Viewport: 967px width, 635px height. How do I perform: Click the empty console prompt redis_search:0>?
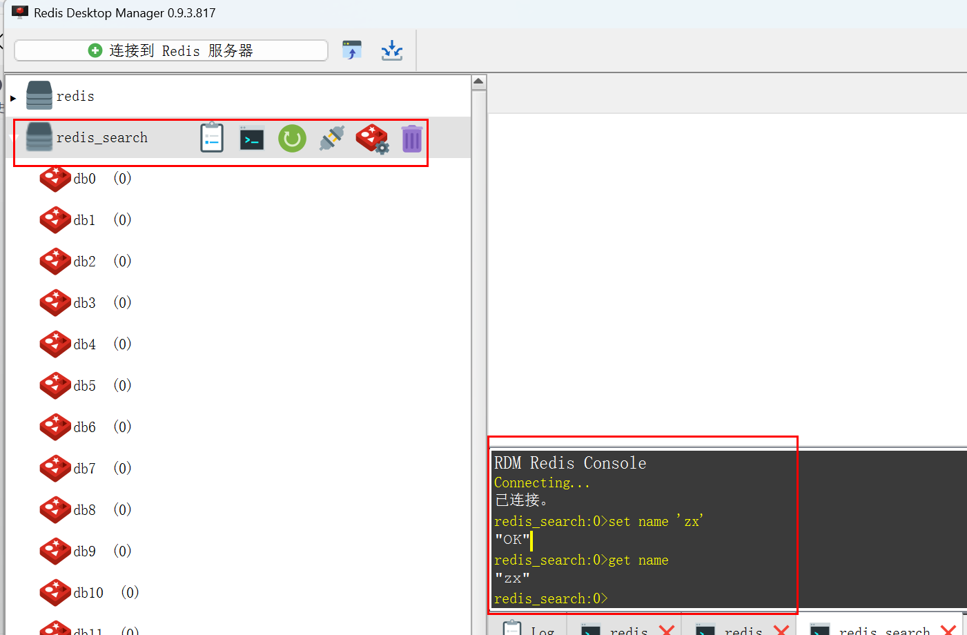coord(551,598)
